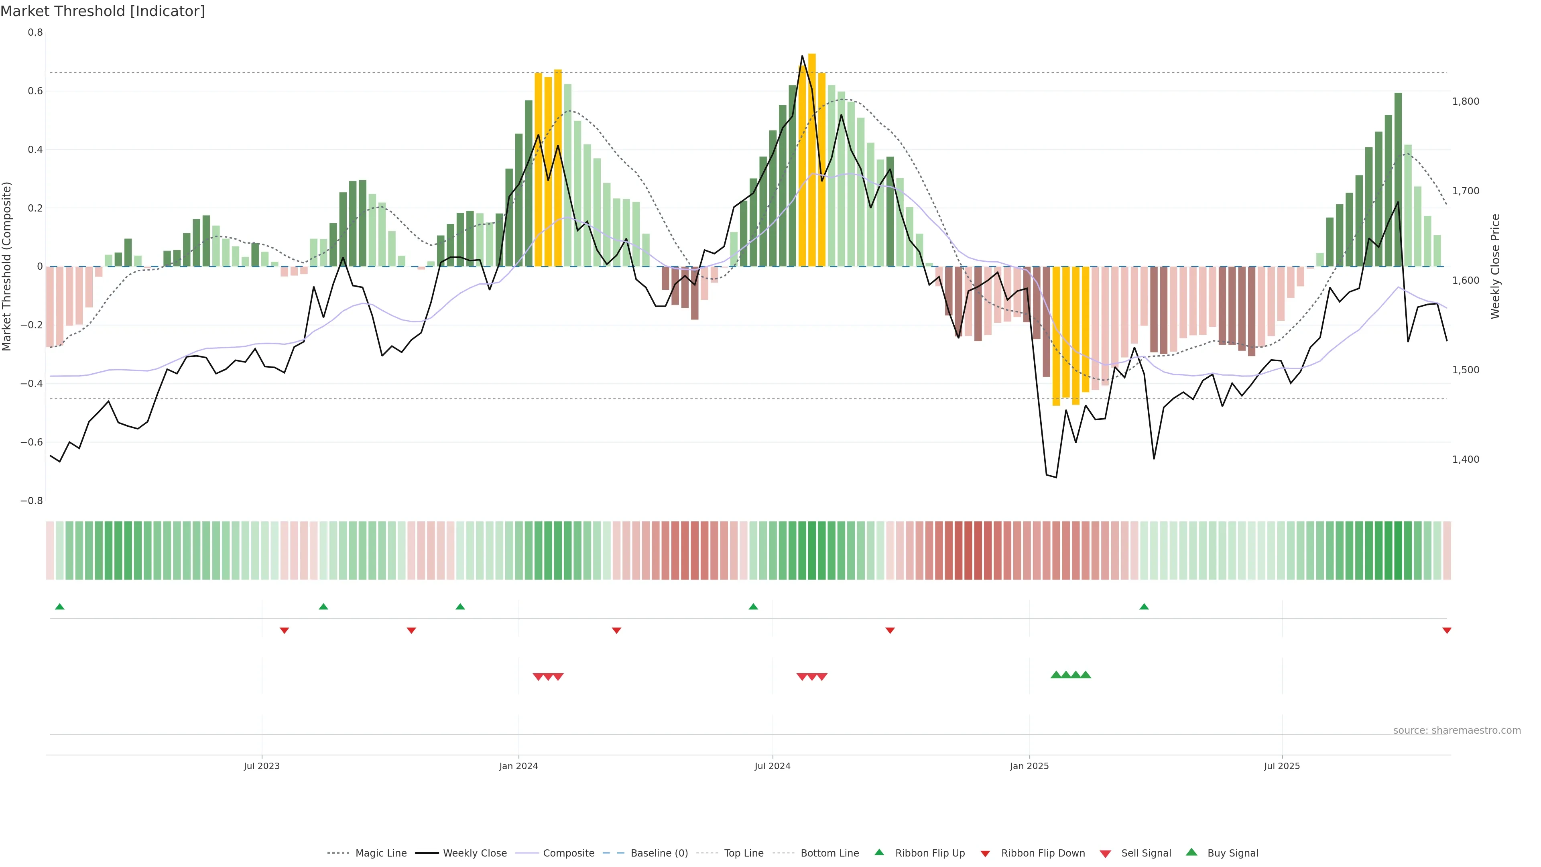Click the Market Threshold (Composite) axis title
The height and width of the screenshot is (867, 1541).
[6, 266]
